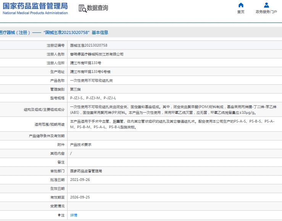Click the 生效日期 label
This screenshot has height=221, width=282.
coord(57,189)
